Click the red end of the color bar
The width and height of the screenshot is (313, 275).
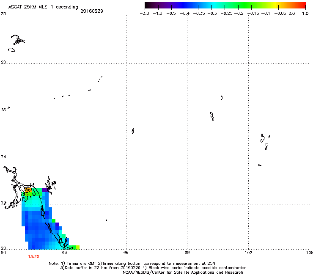(x=303, y=5)
